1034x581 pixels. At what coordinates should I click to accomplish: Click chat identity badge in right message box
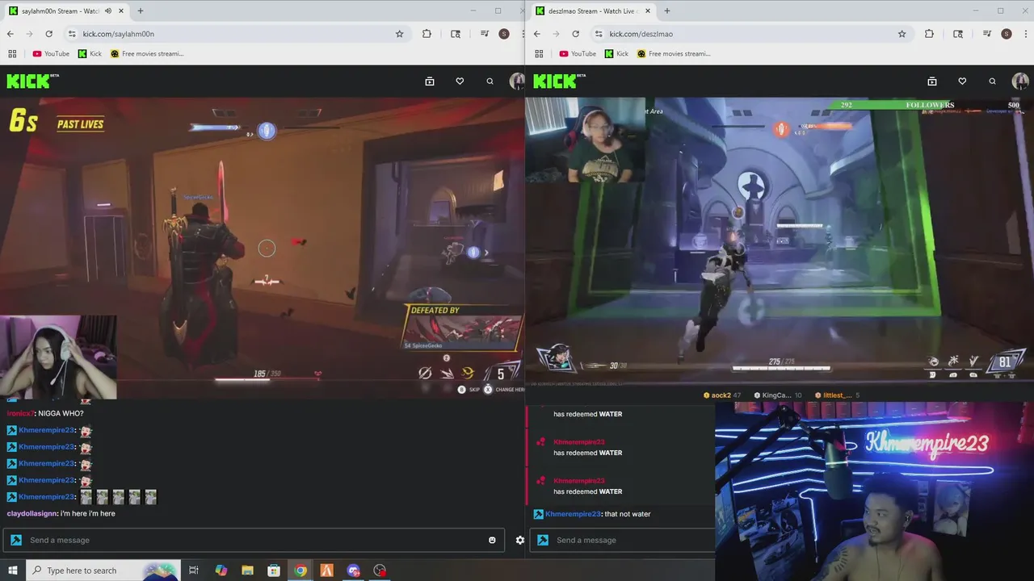click(x=543, y=540)
